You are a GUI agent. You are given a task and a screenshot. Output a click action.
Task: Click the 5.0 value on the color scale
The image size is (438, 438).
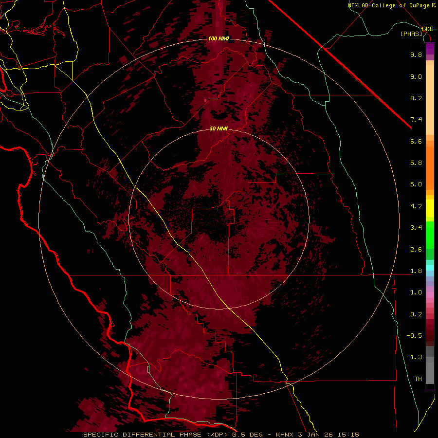coord(416,184)
